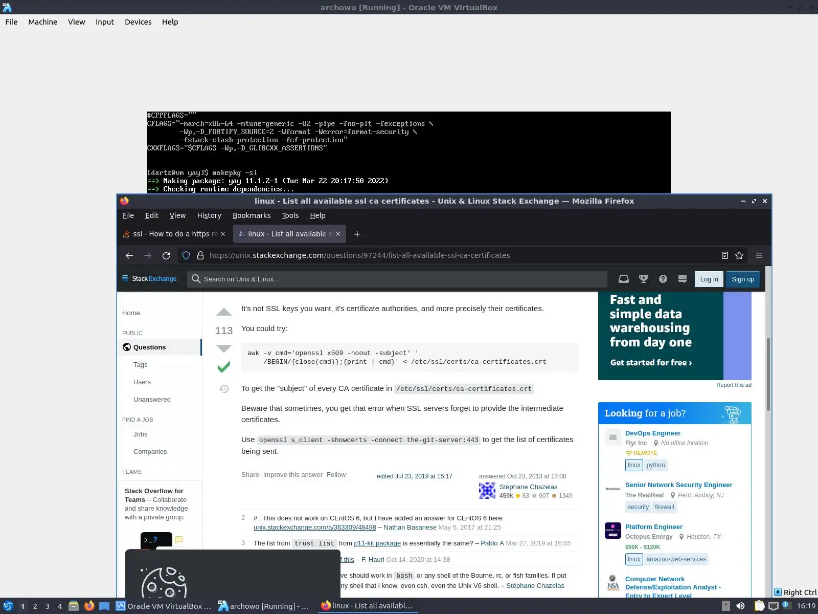Close the 'linux - List all available' tab
The image size is (818, 614).
point(338,234)
